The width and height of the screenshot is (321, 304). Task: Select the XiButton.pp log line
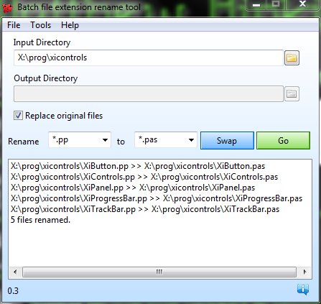(x=138, y=166)
